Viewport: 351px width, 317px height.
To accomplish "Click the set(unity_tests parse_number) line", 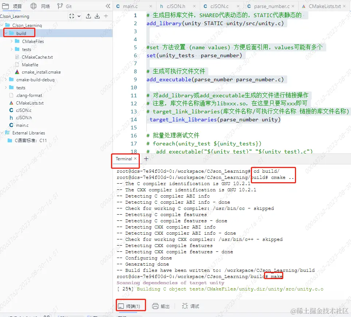I will click(x=194, y=55).
